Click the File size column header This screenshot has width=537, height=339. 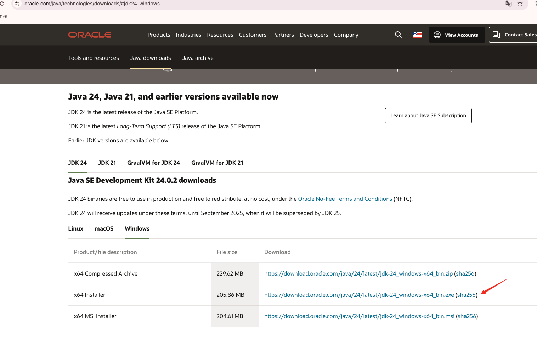tap(227, 252)
